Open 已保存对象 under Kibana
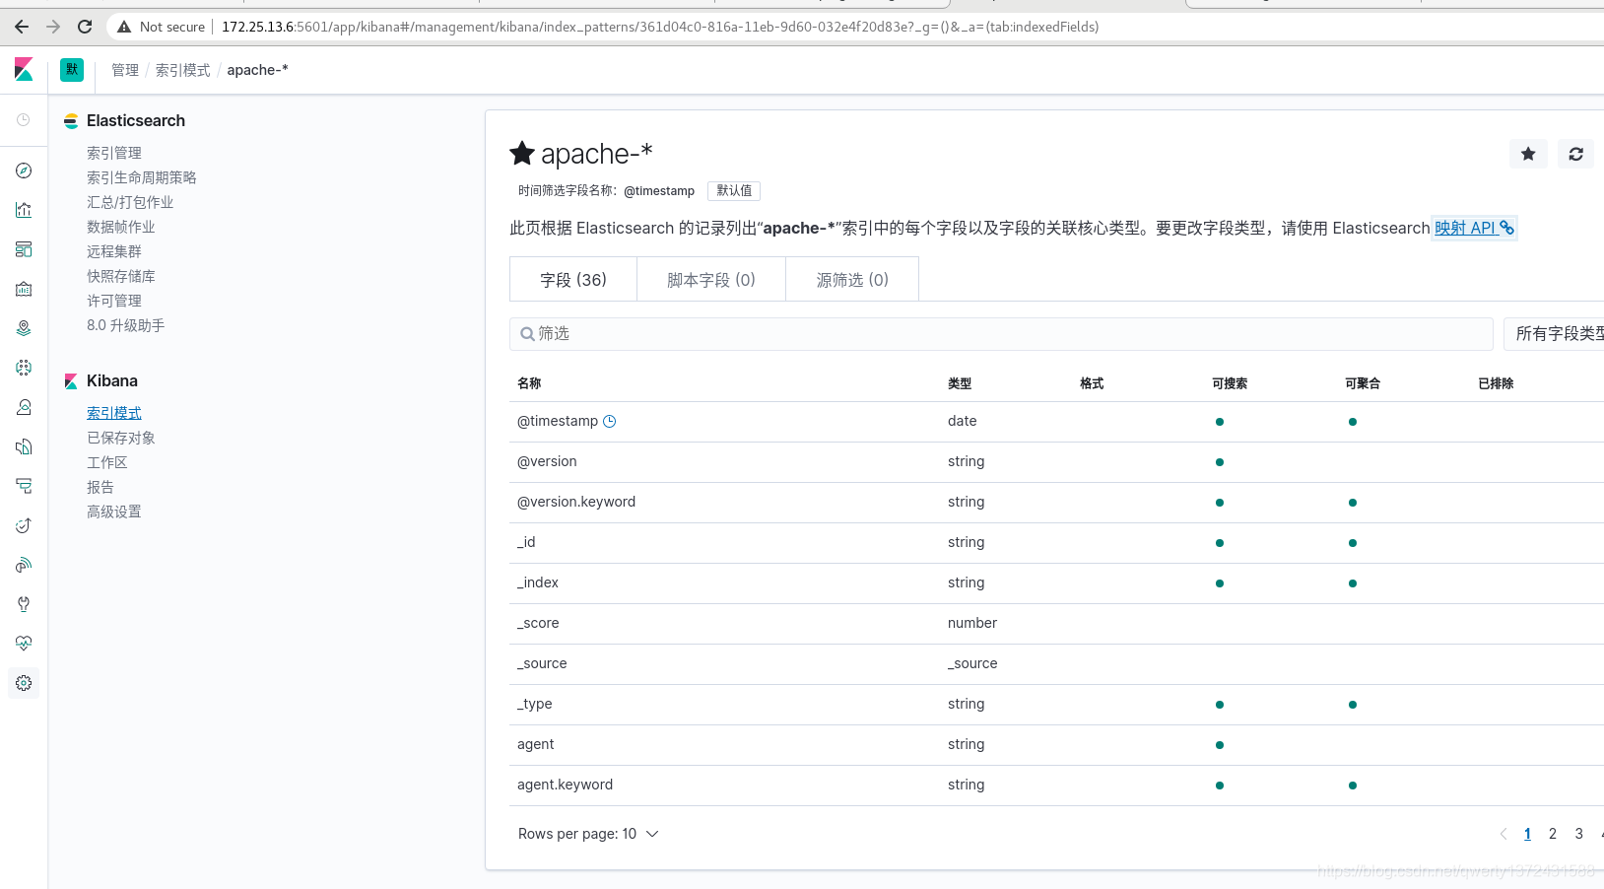This screenshot has height=889, width=1604. (x=121, y=438)
